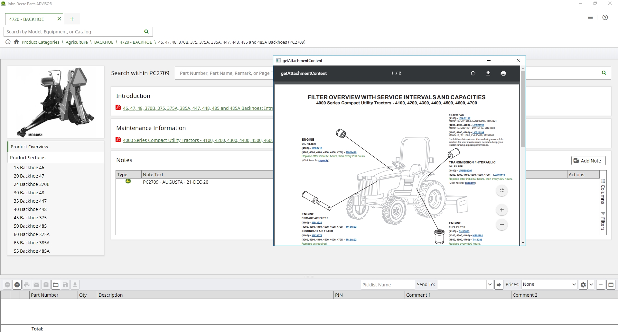Open Maintenance Information PDF icon
Screen dimensions: 618x332
118,140
